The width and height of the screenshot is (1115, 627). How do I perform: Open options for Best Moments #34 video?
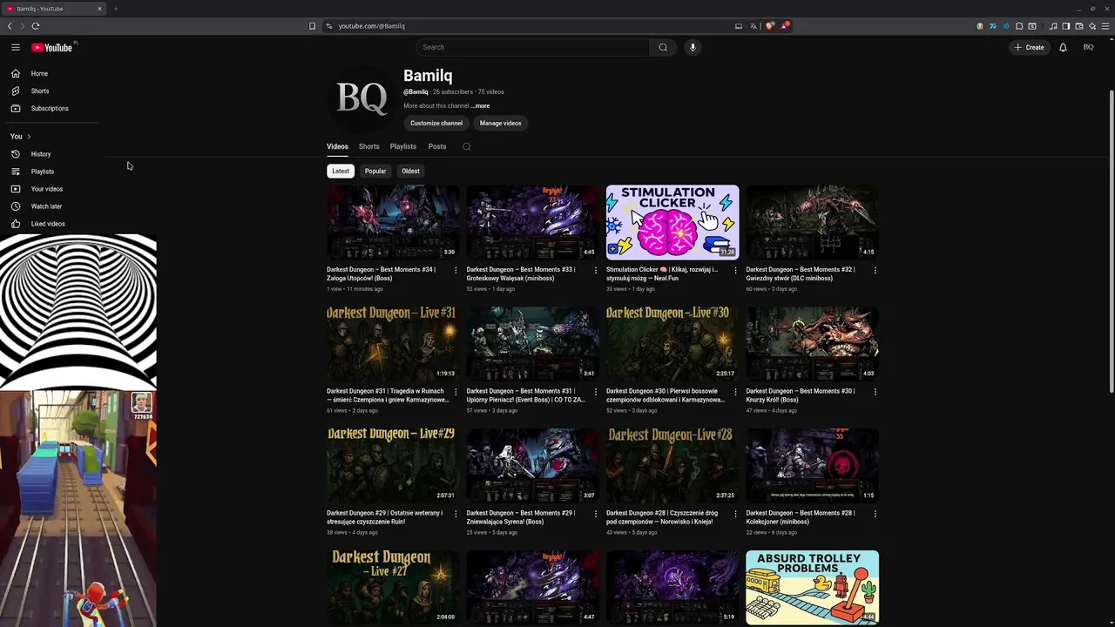pyautogui.click(x=456, y=270)
